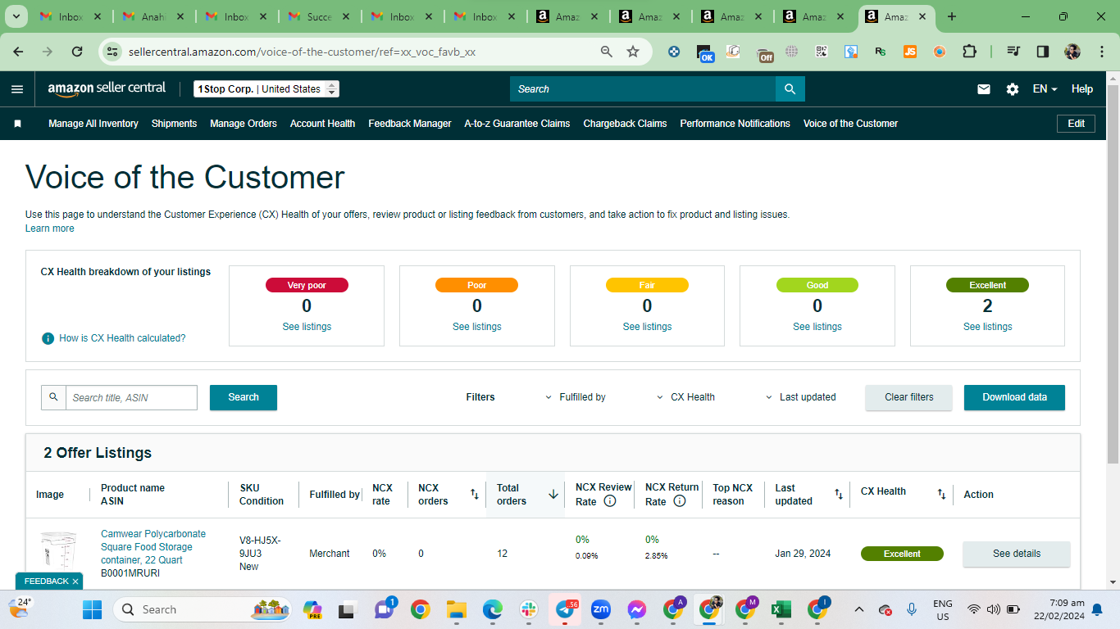This screenshot has height=629, width=1120.
Task: Go to Chargeback Claims
Action: click(x=625, y=124)
